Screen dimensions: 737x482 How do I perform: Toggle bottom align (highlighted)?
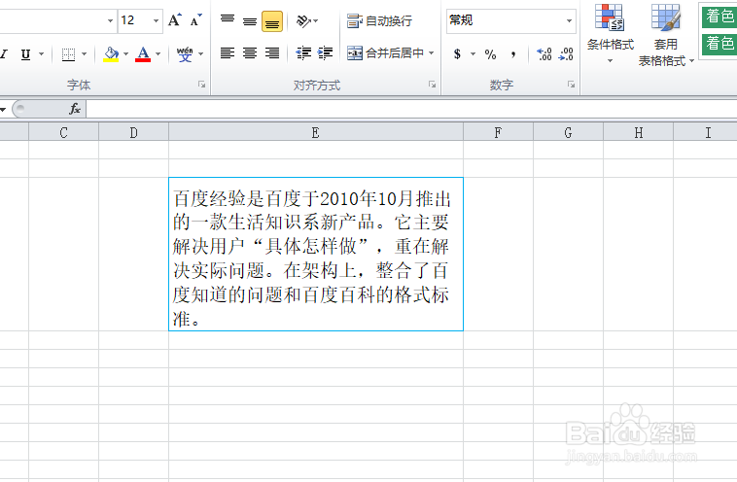(272, 21)
